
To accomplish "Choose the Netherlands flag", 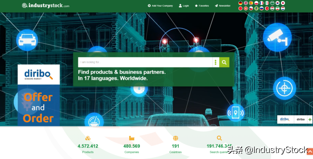I will 283,8.
